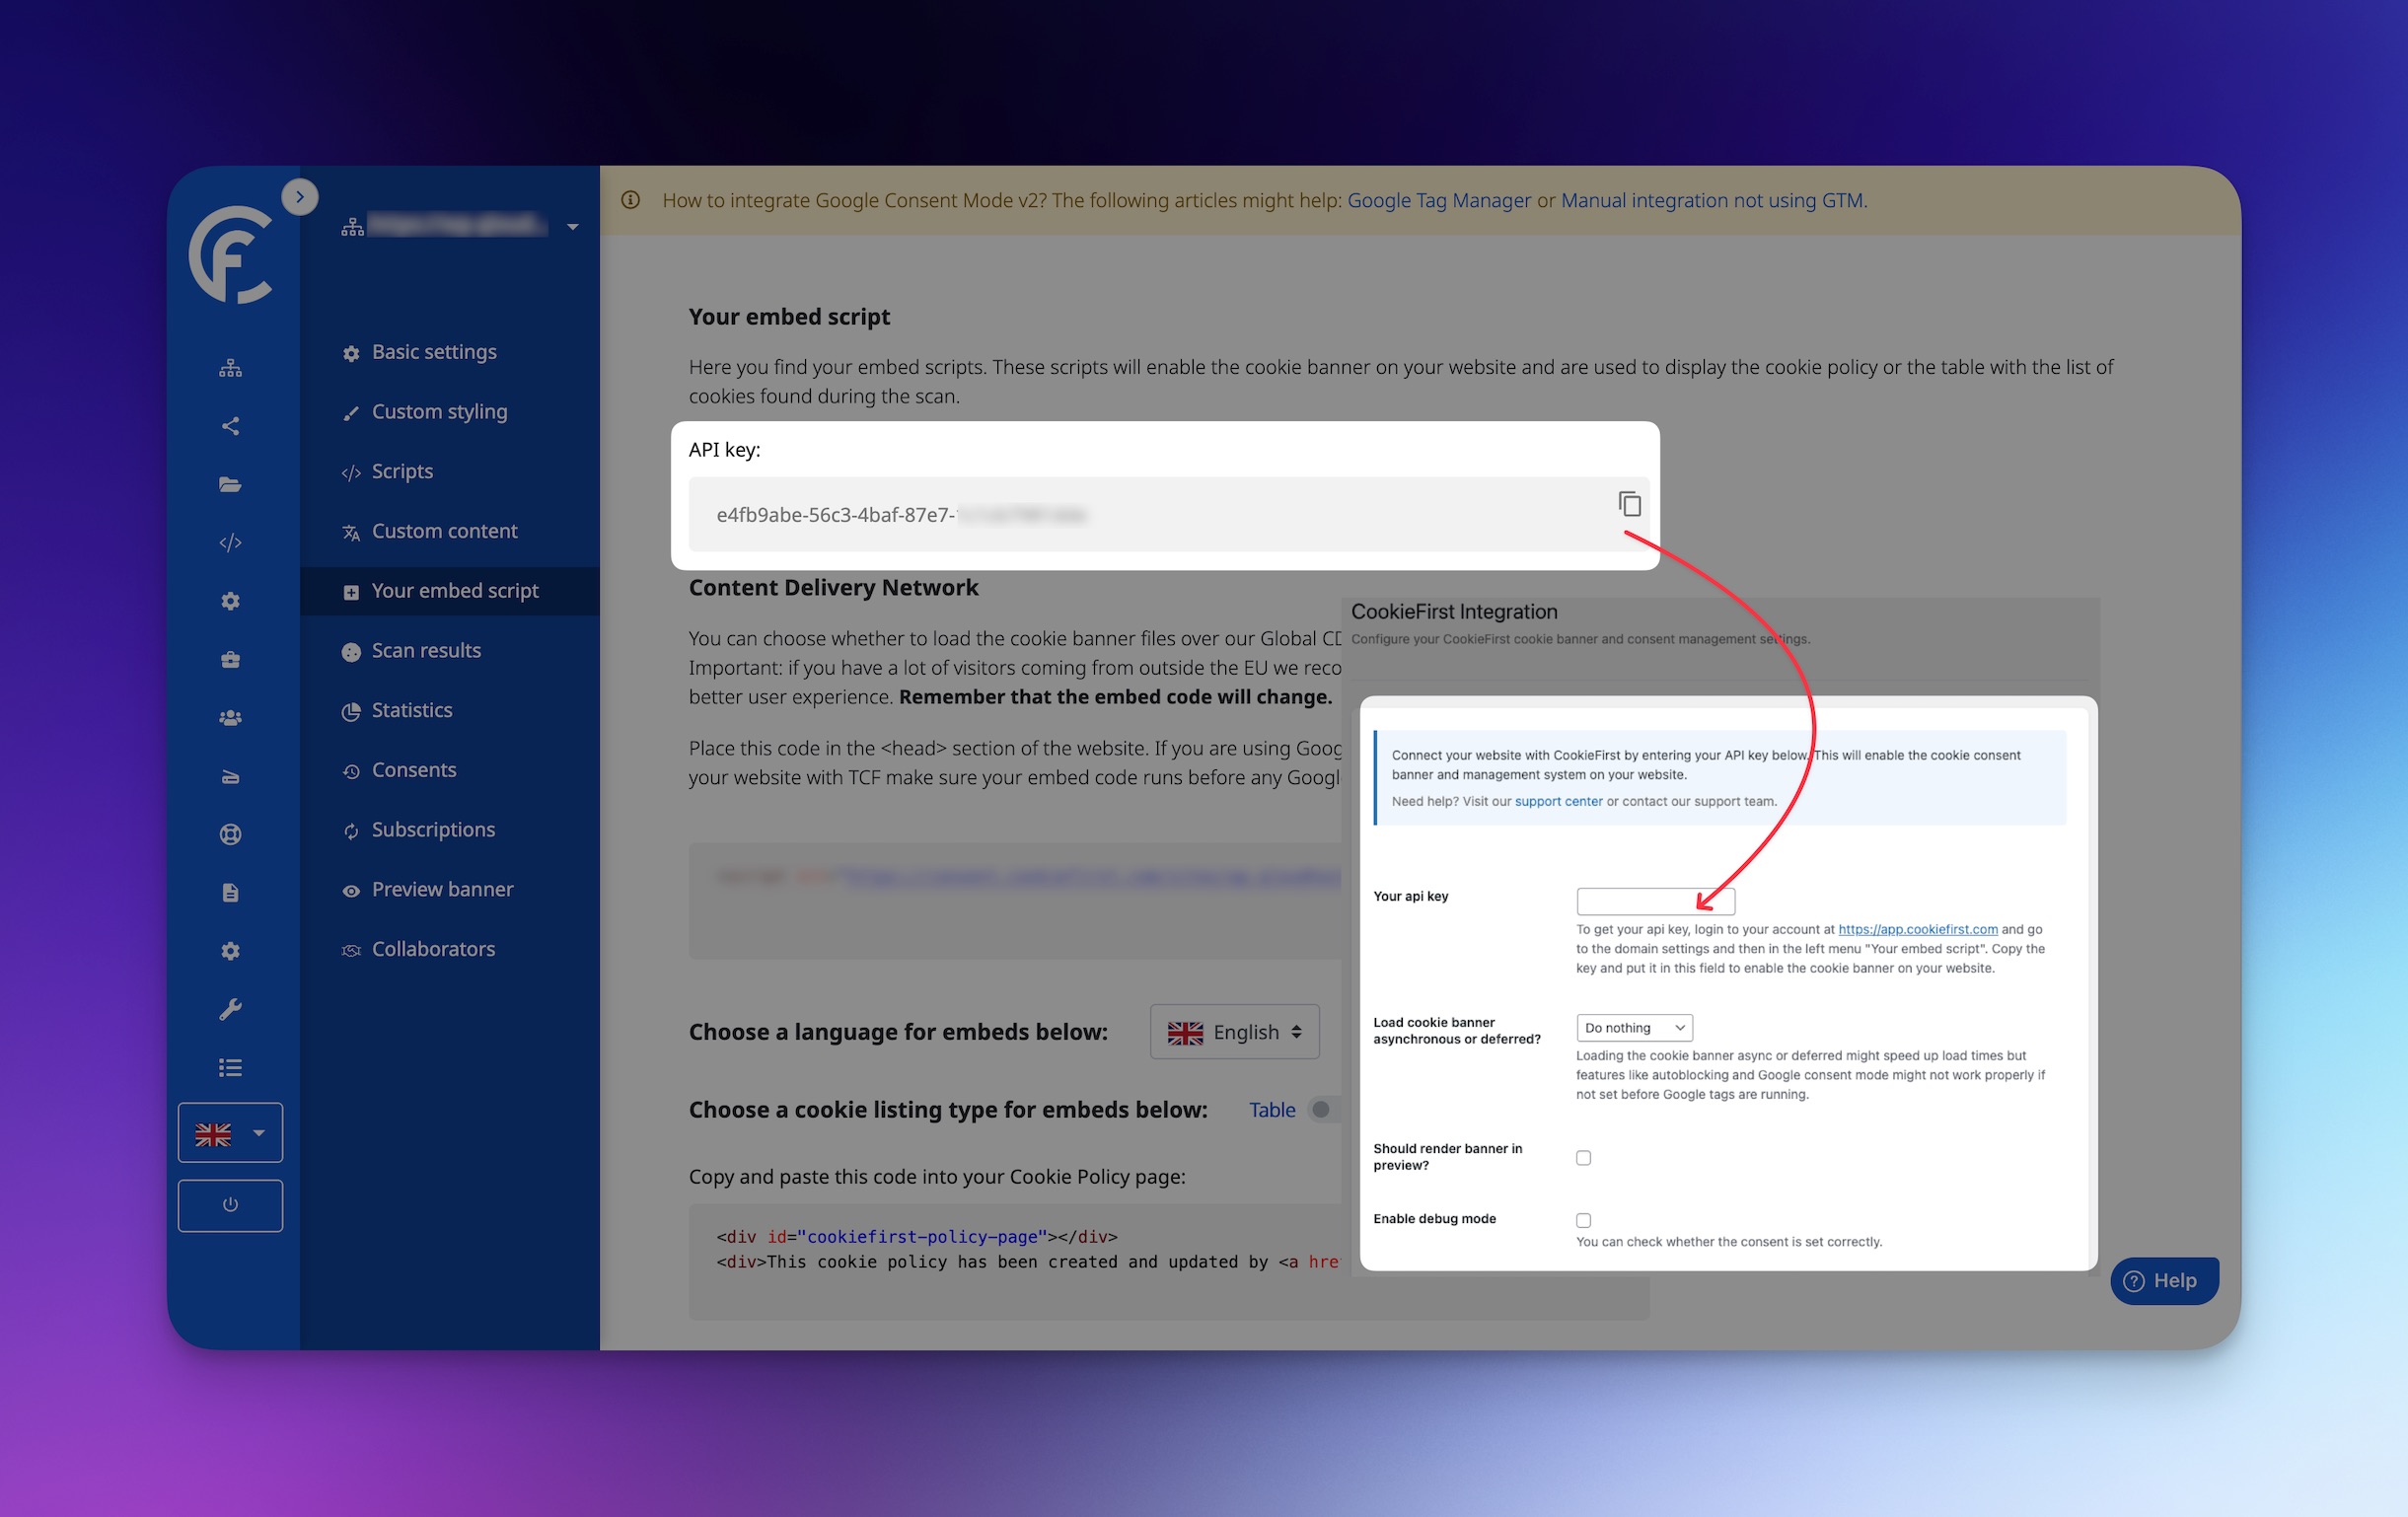2408x1517 pixels.
Task: Click the power logout button
Action: pyautogui.click(x=230, y=1206)
